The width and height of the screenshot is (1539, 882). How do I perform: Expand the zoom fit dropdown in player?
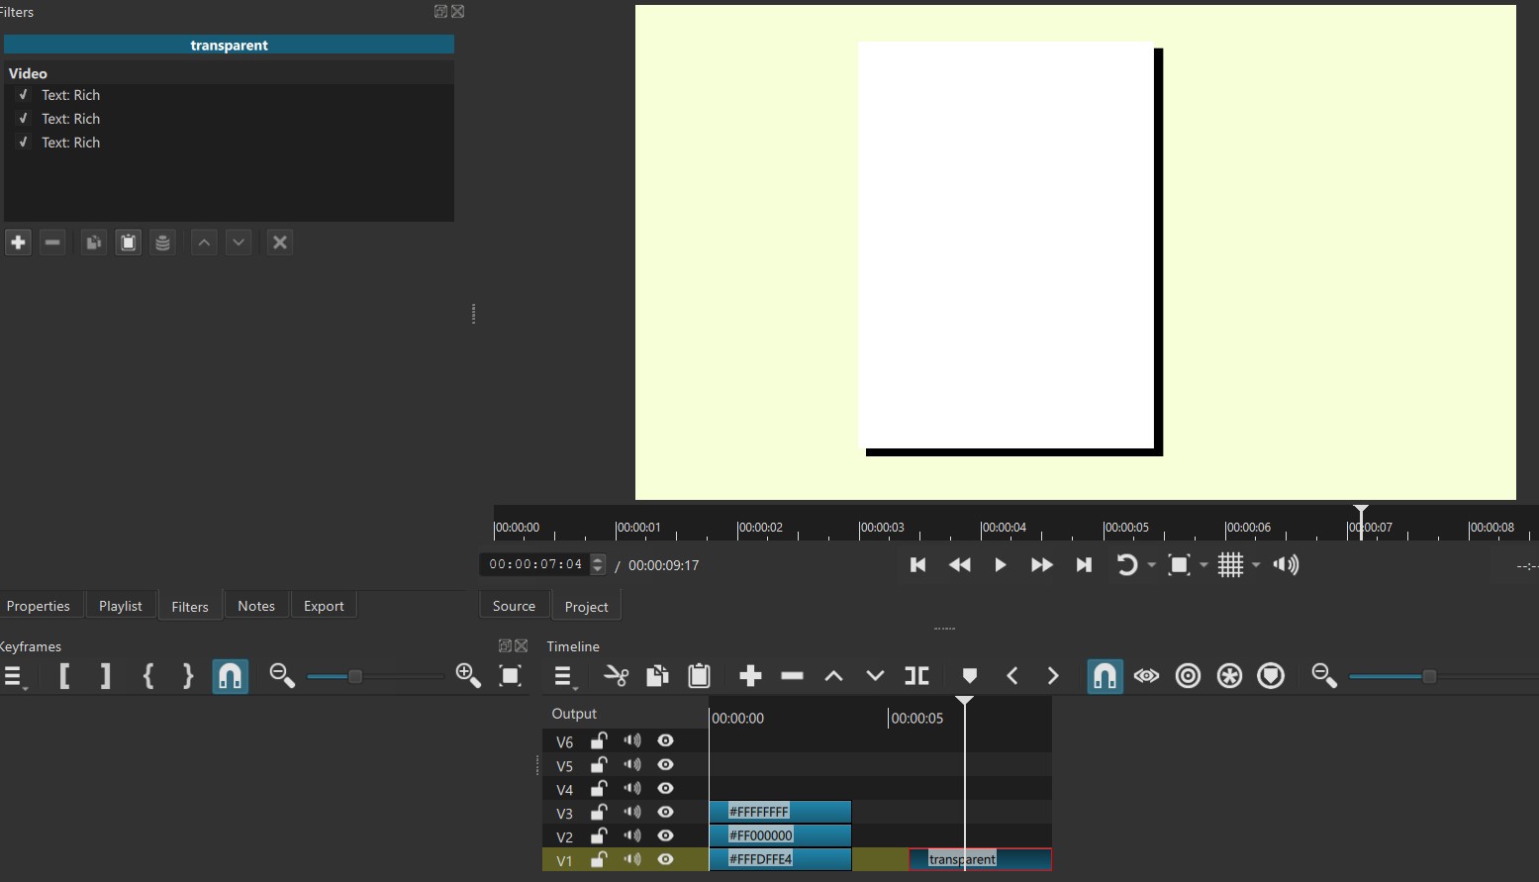1203,565
